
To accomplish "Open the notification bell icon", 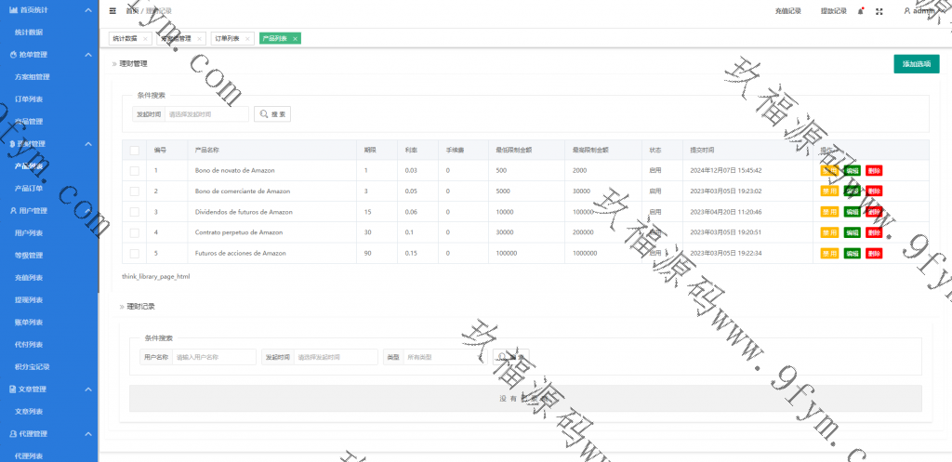I will 860,11.
